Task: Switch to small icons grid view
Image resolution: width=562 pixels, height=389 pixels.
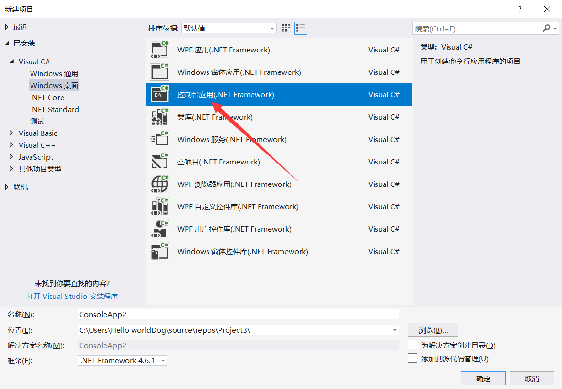Action: (x=286, y=28)
